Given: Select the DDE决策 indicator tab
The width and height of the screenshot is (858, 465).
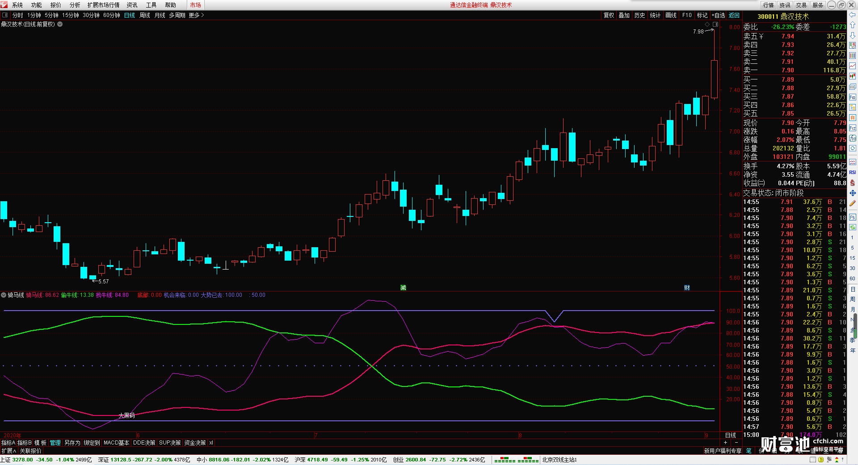Looking at the screenshot, I should [144, 443].
